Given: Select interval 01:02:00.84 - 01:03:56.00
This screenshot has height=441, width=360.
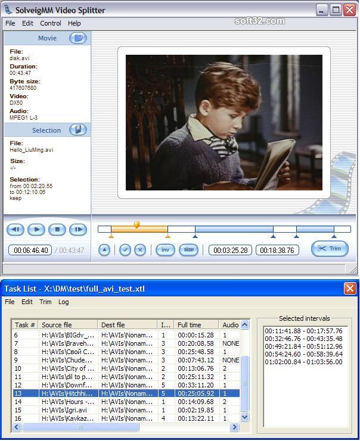Looking at the screenshot, I should click(x=303, y=362).
